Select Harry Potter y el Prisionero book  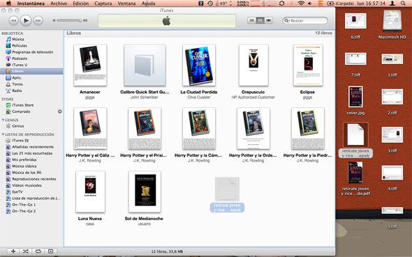(145, 128)
